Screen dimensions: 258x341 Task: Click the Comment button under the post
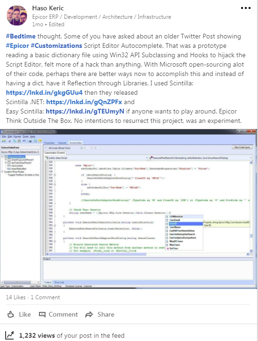click(x=58, y=314)
